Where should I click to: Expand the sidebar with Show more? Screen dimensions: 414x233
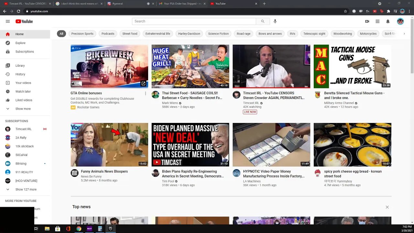pos(25,109)
